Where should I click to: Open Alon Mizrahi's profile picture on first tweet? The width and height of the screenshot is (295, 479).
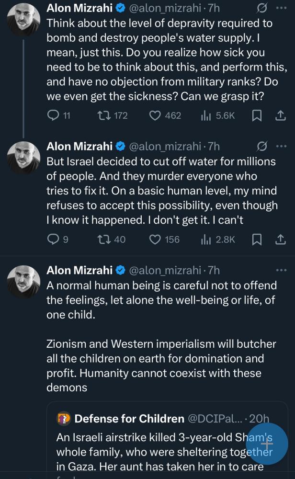24,20
